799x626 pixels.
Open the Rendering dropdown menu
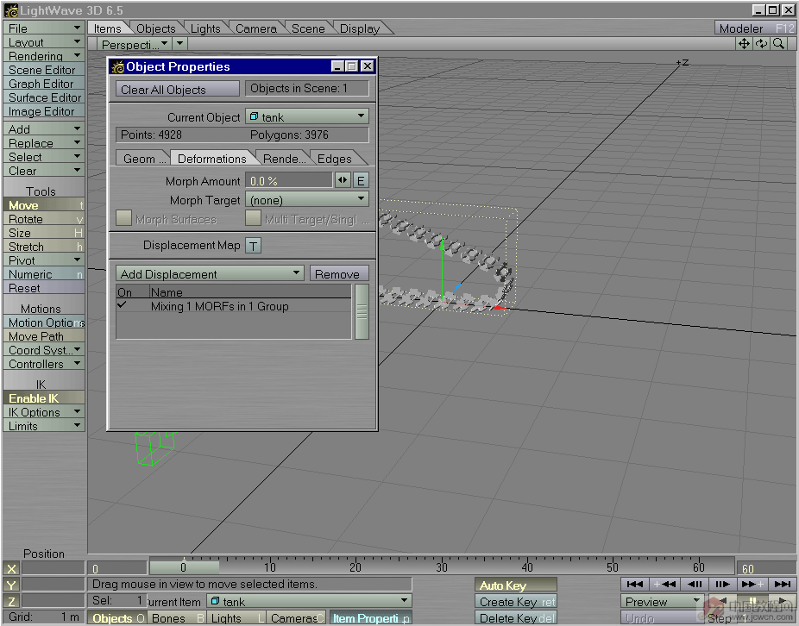tap(44, 56)
